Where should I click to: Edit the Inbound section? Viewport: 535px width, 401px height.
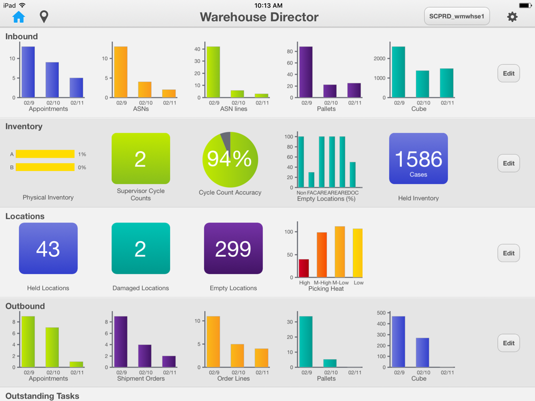pyautogui.click(x=508, y=73)
